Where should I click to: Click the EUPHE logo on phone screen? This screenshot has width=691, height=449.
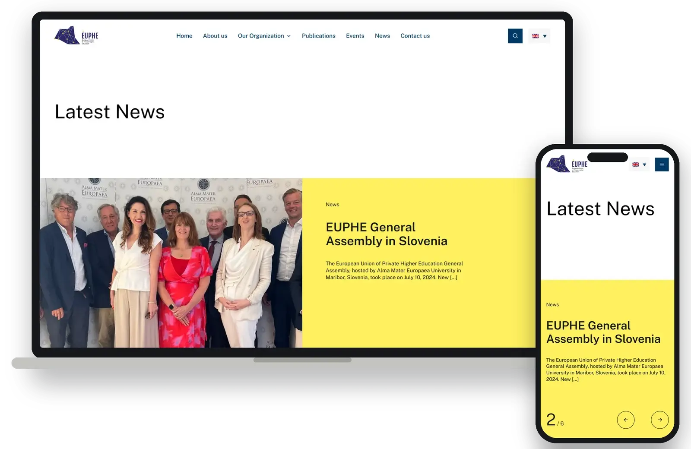(567, 164)
